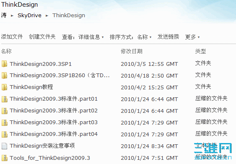This screenshot has width=236, height=164.
Task: Click the ThinkDesign教程 folder icon
Action: point(5,87)
